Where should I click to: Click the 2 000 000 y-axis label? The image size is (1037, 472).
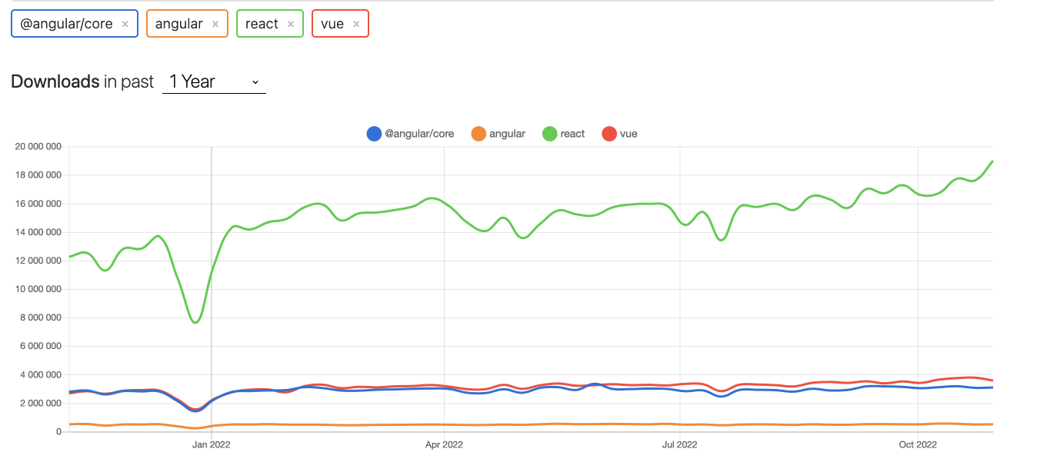pos(40,403)
